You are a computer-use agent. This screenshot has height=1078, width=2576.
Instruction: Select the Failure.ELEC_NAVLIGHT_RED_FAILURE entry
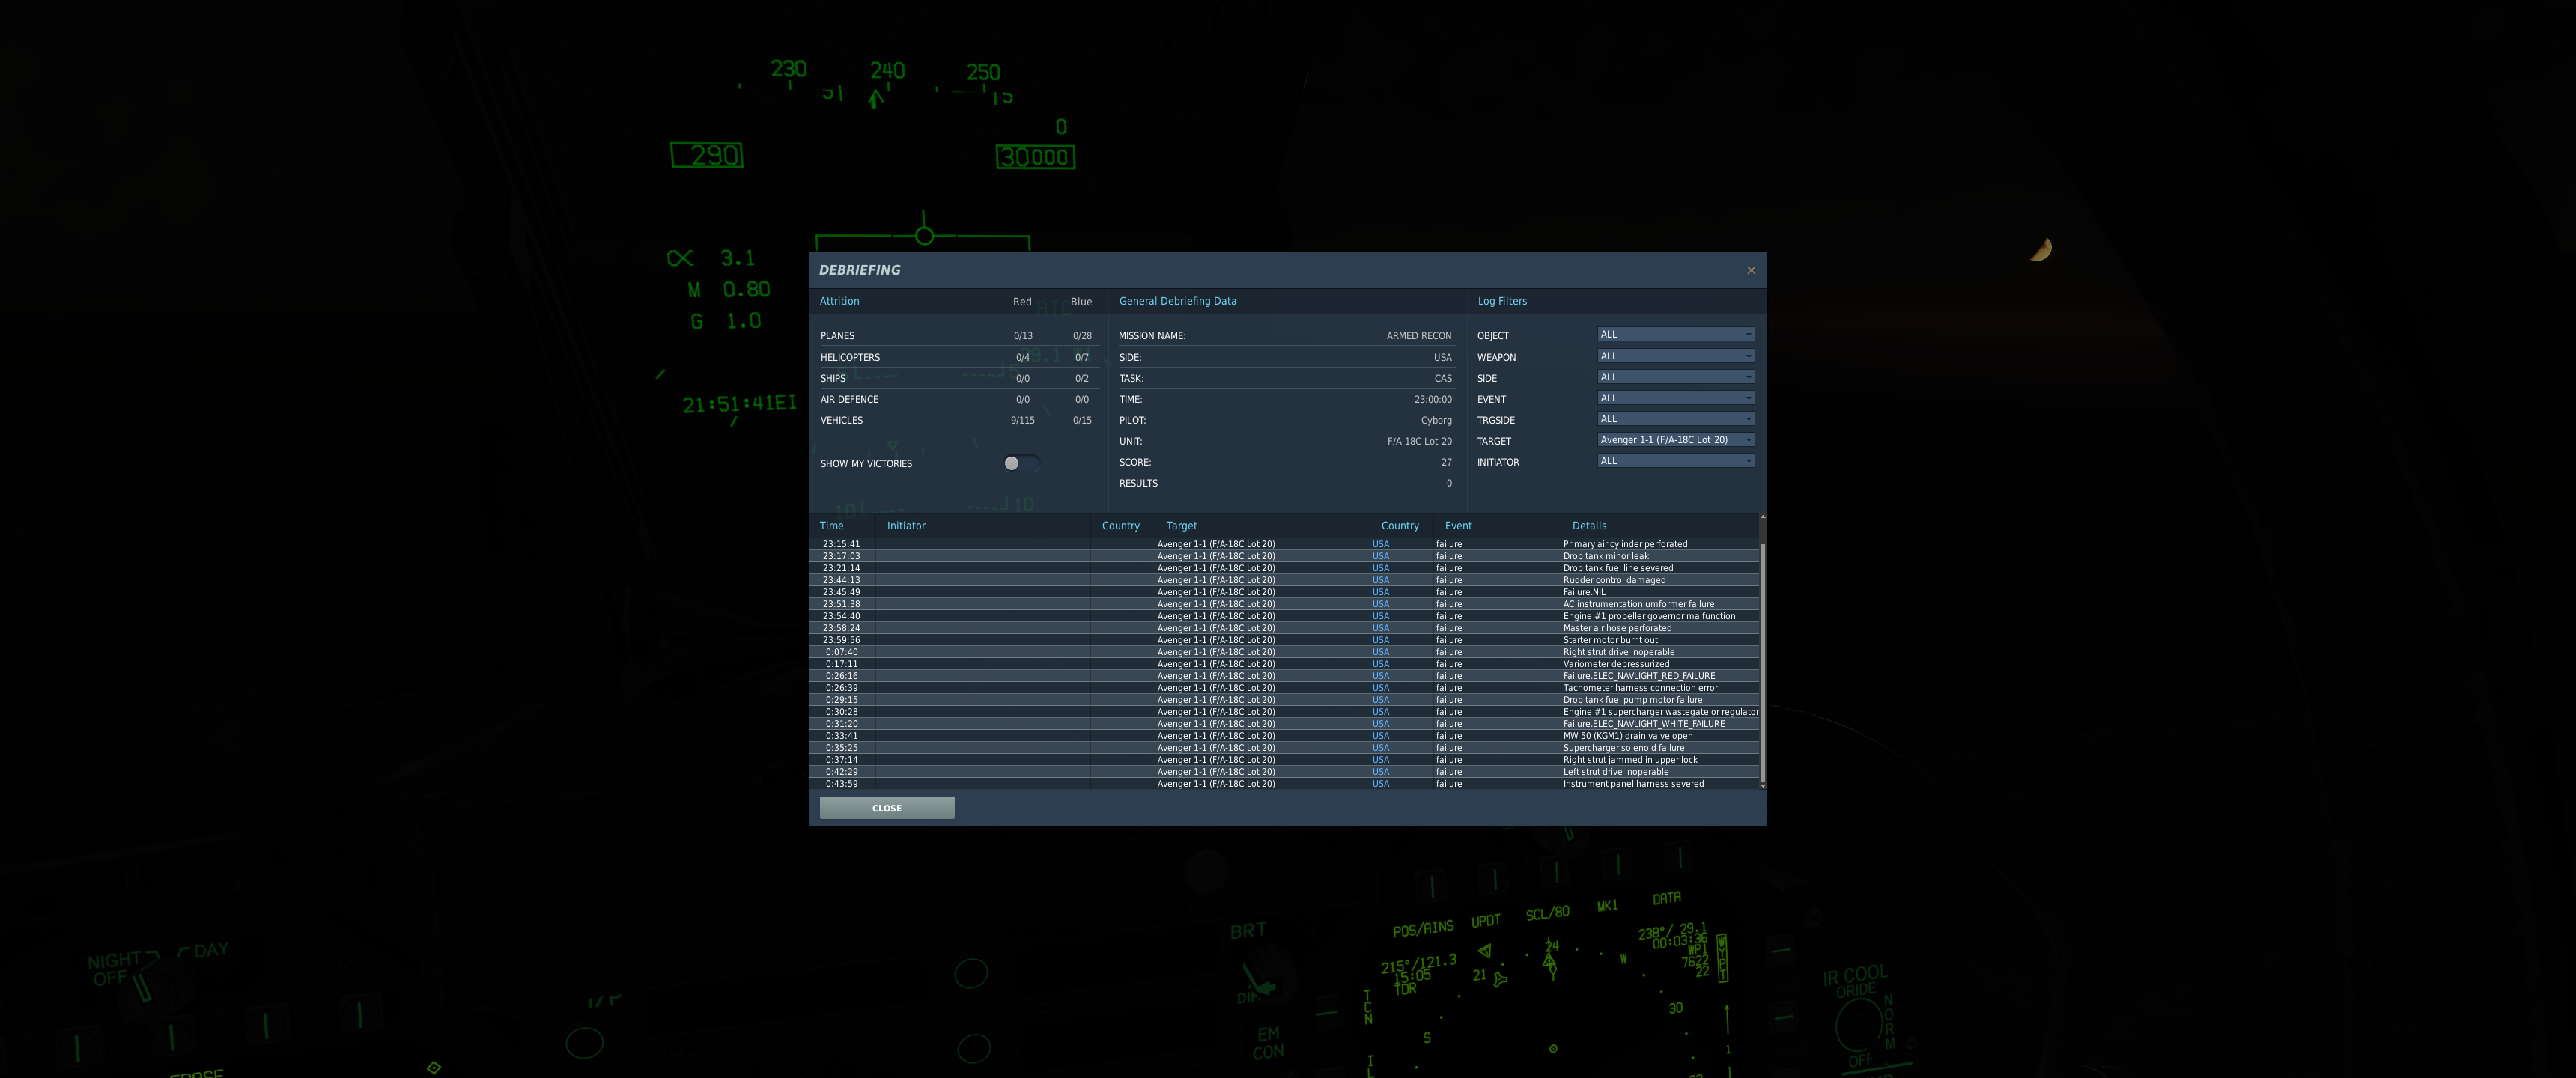coord(1283,676)
